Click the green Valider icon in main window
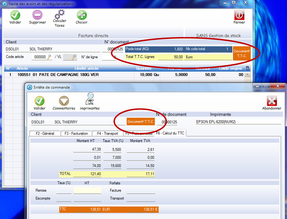Image resolution: width=287 pixels, height=219 pixels. coord(15,15)
